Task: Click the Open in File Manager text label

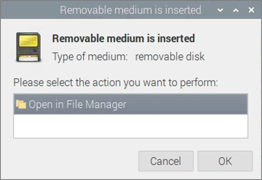Action: 78,105
